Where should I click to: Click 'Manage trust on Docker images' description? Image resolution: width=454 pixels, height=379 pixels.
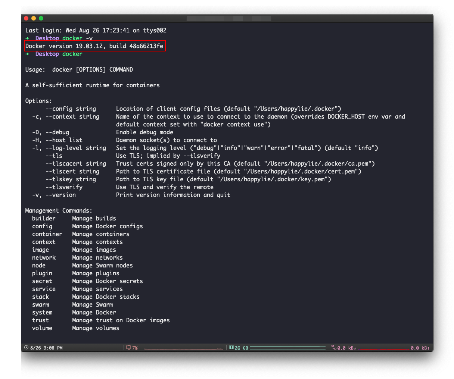[x=121, y=320]
